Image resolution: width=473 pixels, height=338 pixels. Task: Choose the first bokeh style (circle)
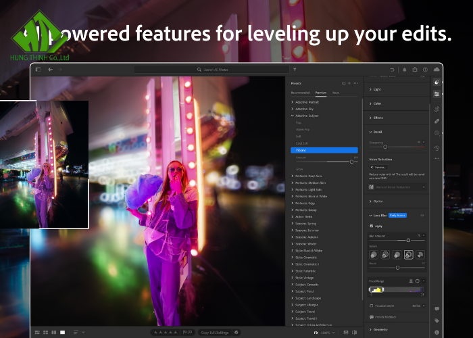[x=374, y=255]
